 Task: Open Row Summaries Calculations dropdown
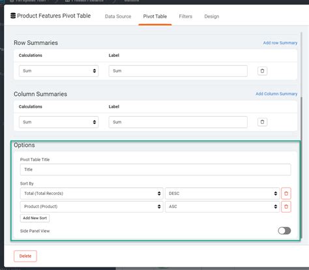(59, 71)
